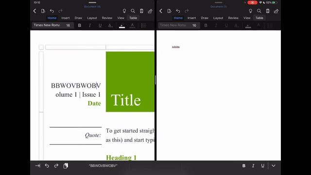Open Insert tab in left window
The width and height of the screenshot is (311, 175).
pyautogui.click(x=66, y=18)
